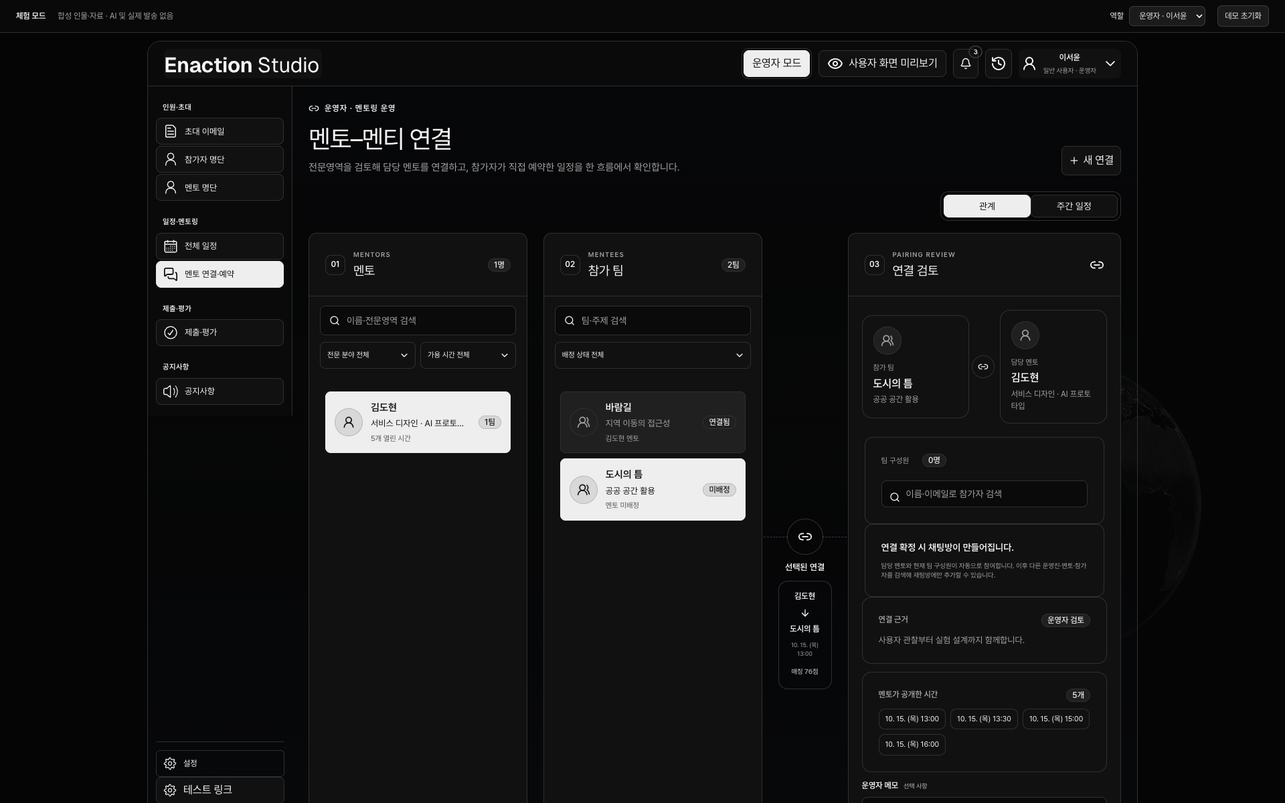Click the 이서윤 profile avatar icon
Screen dimensions: 1285x803
point(1029,64)
